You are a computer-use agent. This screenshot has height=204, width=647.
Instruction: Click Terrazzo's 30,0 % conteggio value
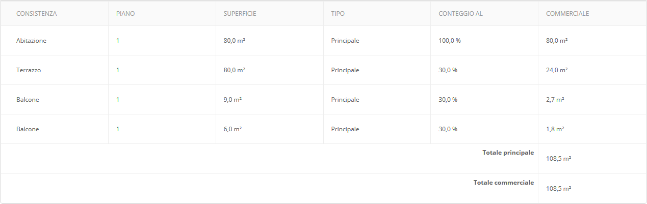pyautogui.click(x=448, y=70)
